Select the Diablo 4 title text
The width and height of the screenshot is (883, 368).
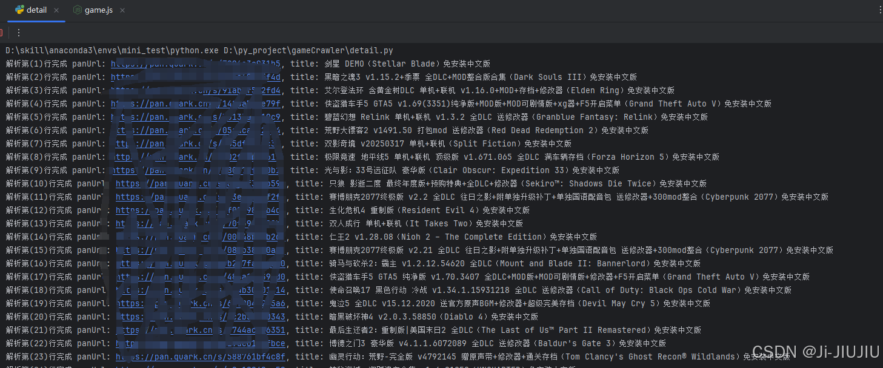coord(433,317)
